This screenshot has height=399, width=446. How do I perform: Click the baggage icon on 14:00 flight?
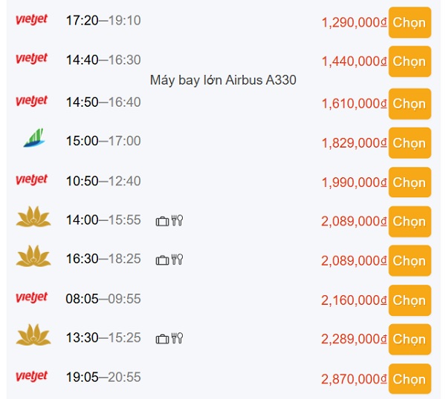[162, 221]
